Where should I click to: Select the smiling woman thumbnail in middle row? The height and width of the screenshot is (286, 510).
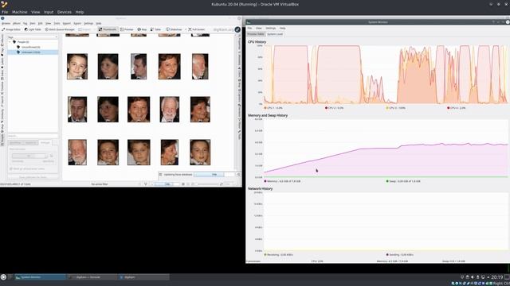pyautogui.click(x=139, y=110)
